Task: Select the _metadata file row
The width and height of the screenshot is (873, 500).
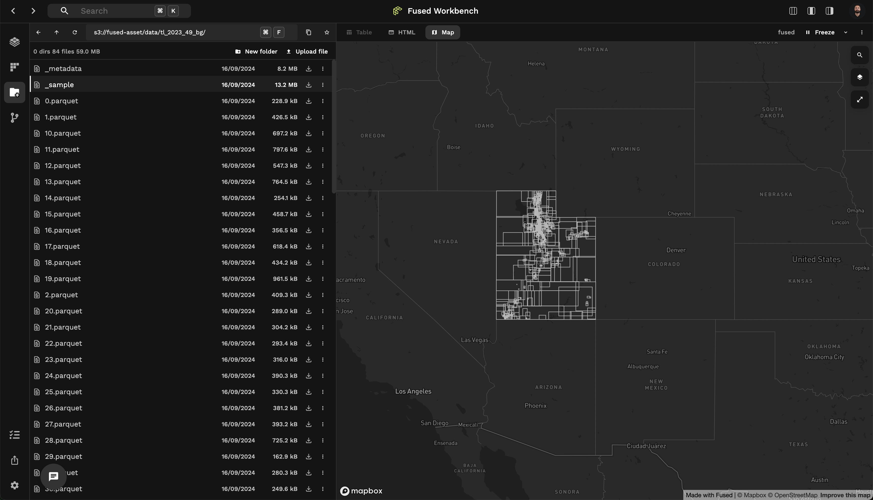Action: coord(181,69)
